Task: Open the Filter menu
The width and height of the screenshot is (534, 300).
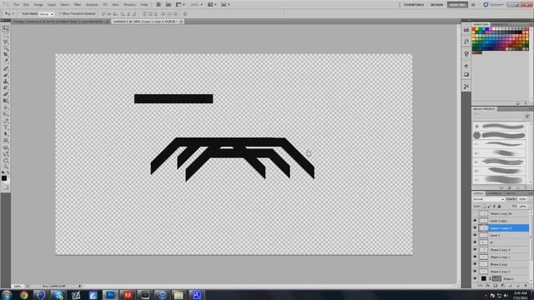Action: pos(78,5)
